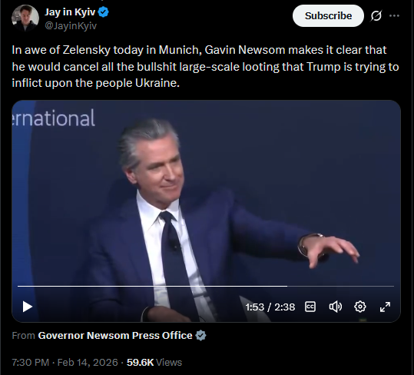This screenshot has height=375, width=414.
Task: Click the blue verified badge next to Jay in Kyiv
Action: [103, 12]
